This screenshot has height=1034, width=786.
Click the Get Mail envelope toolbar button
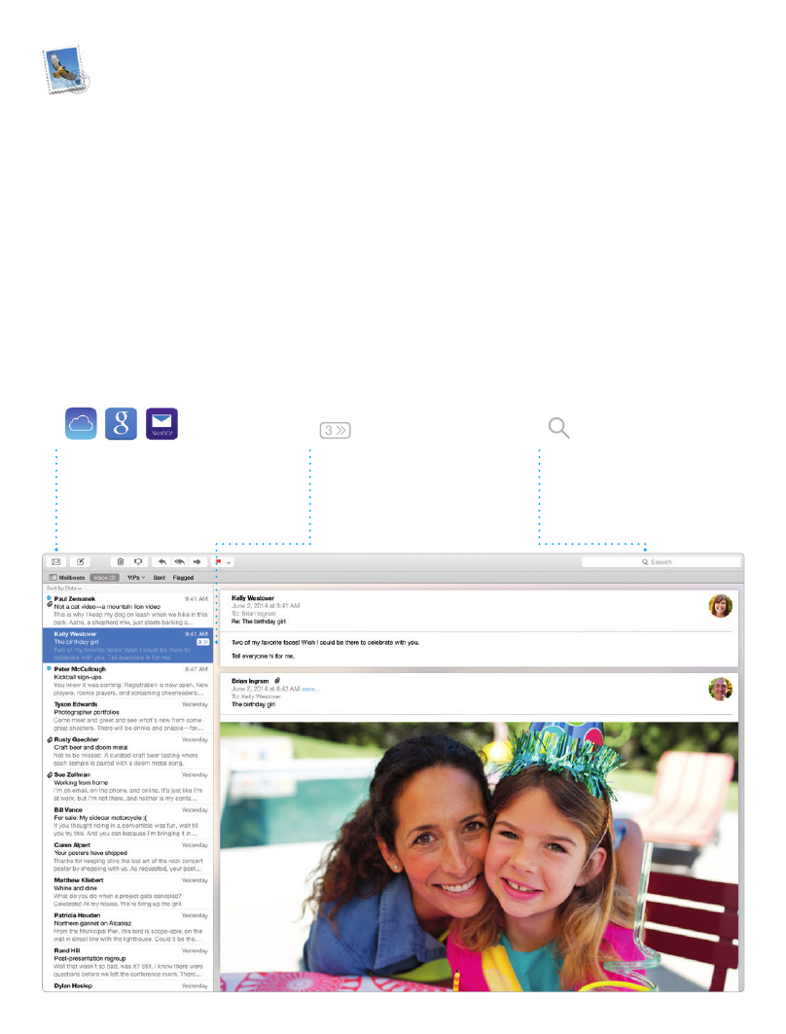56,562
